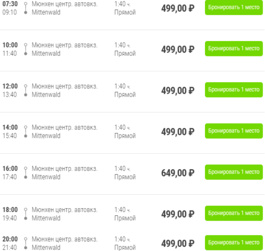This screenshot has width=265, height=251.
Task: Click the Прямой label in the 10:00 row
Action: point(125,54)
